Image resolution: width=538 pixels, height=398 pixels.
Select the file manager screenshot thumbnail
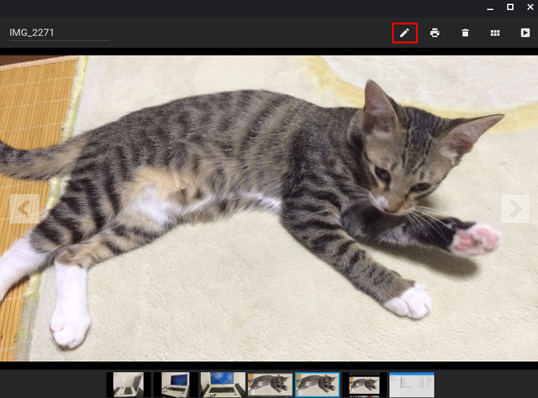click(412, 385)
